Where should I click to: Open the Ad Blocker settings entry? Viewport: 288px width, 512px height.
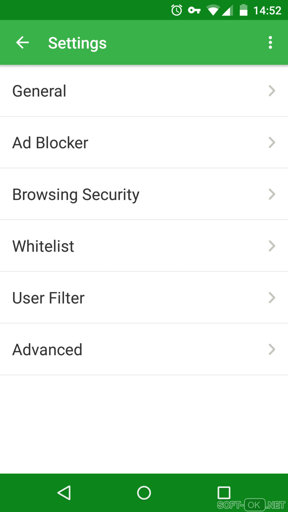pyautogui.click(x=51, y=143)
